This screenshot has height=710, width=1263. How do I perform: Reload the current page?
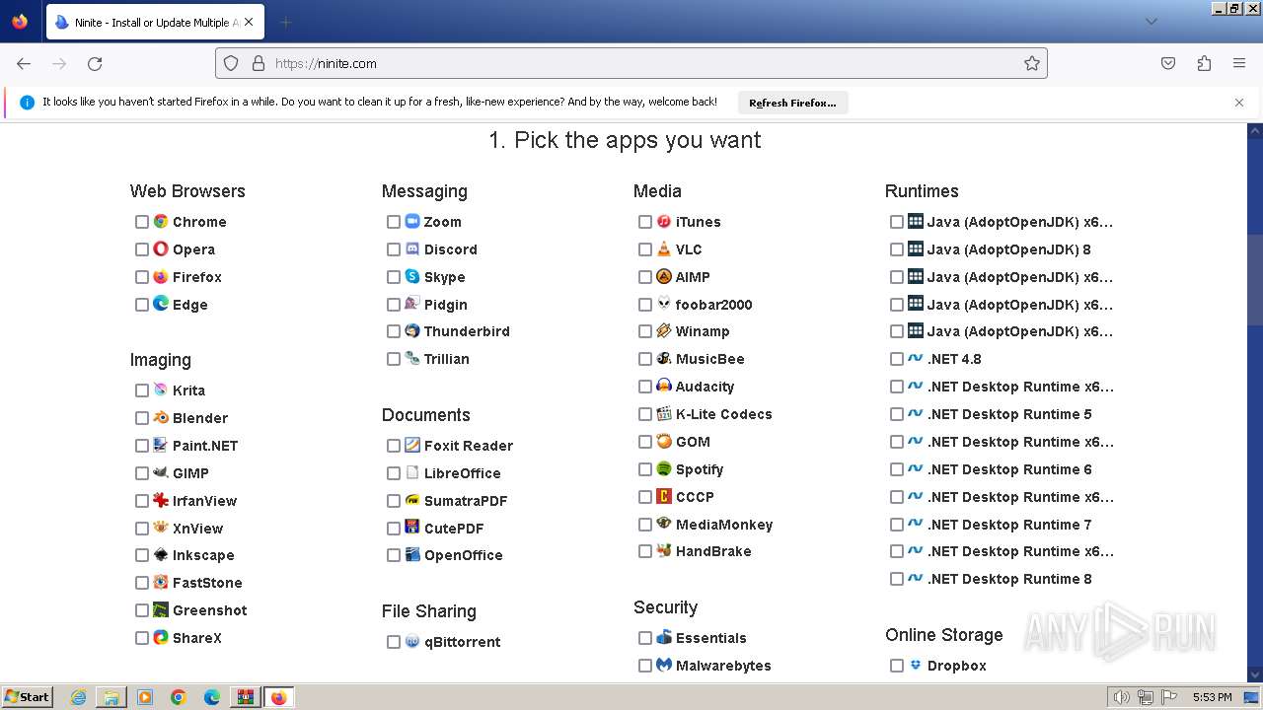tap(95, 63)
